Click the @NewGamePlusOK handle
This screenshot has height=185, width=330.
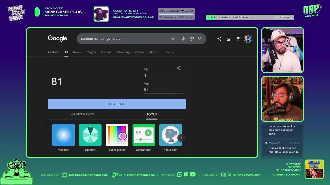pos(246,175)
